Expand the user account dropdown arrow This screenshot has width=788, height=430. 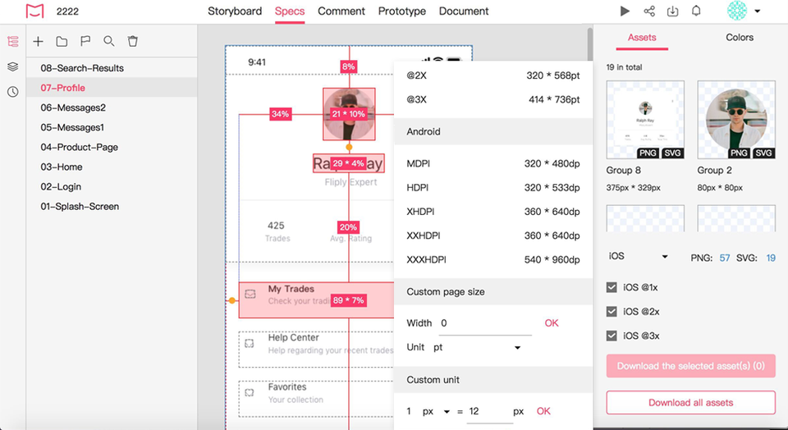[x=758, y=11]
